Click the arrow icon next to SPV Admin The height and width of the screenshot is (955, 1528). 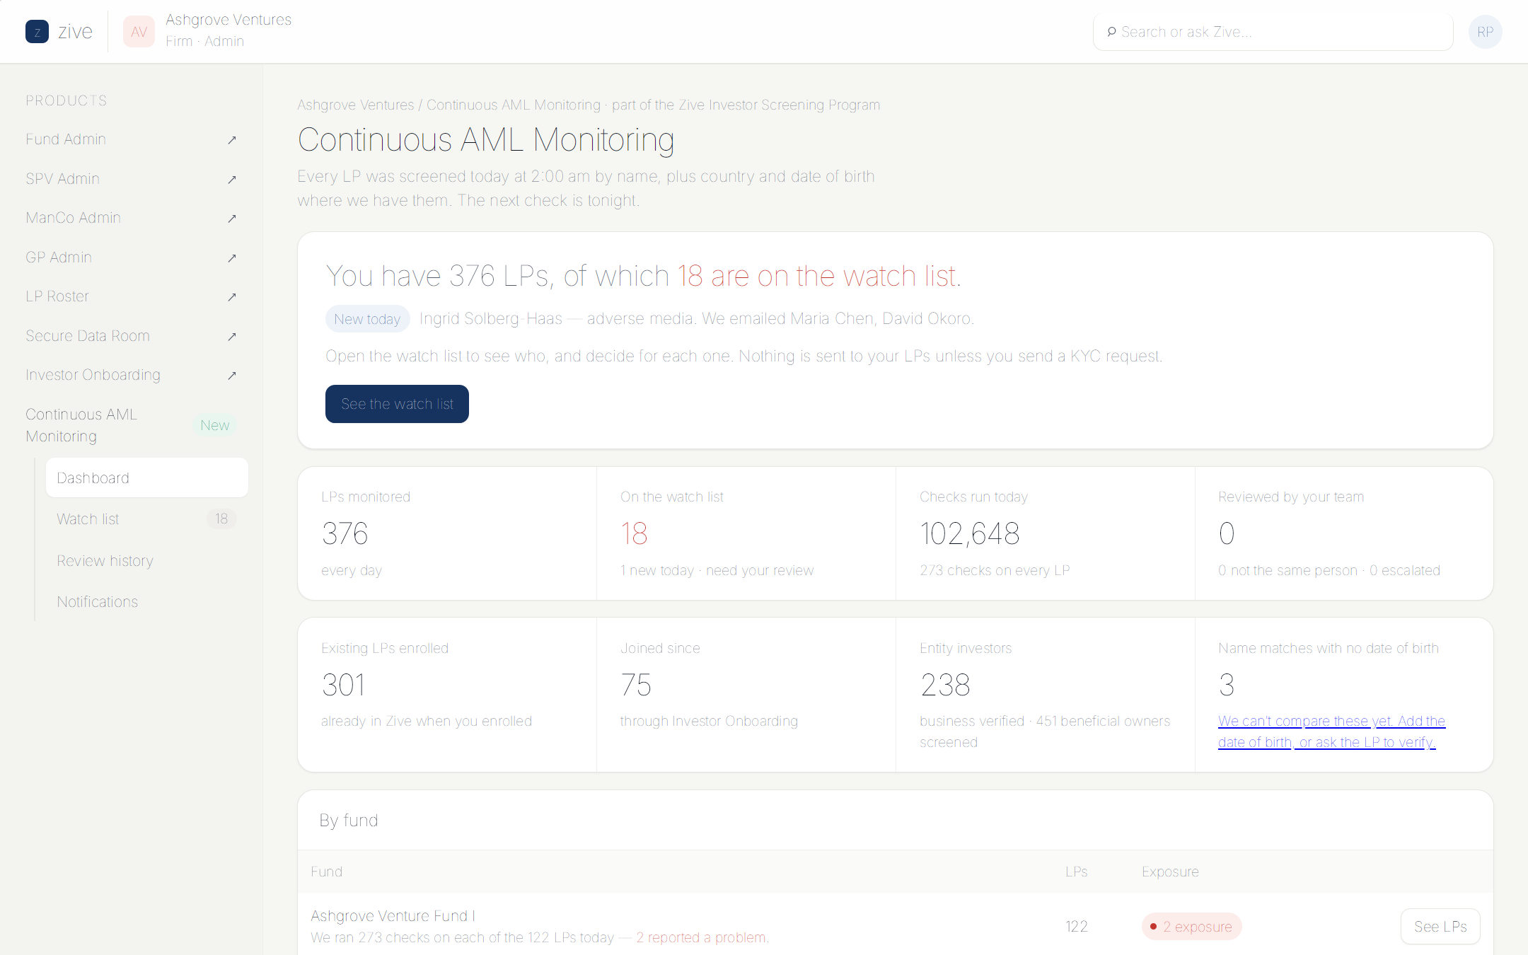pyautogui.click(x=231, y=180)
